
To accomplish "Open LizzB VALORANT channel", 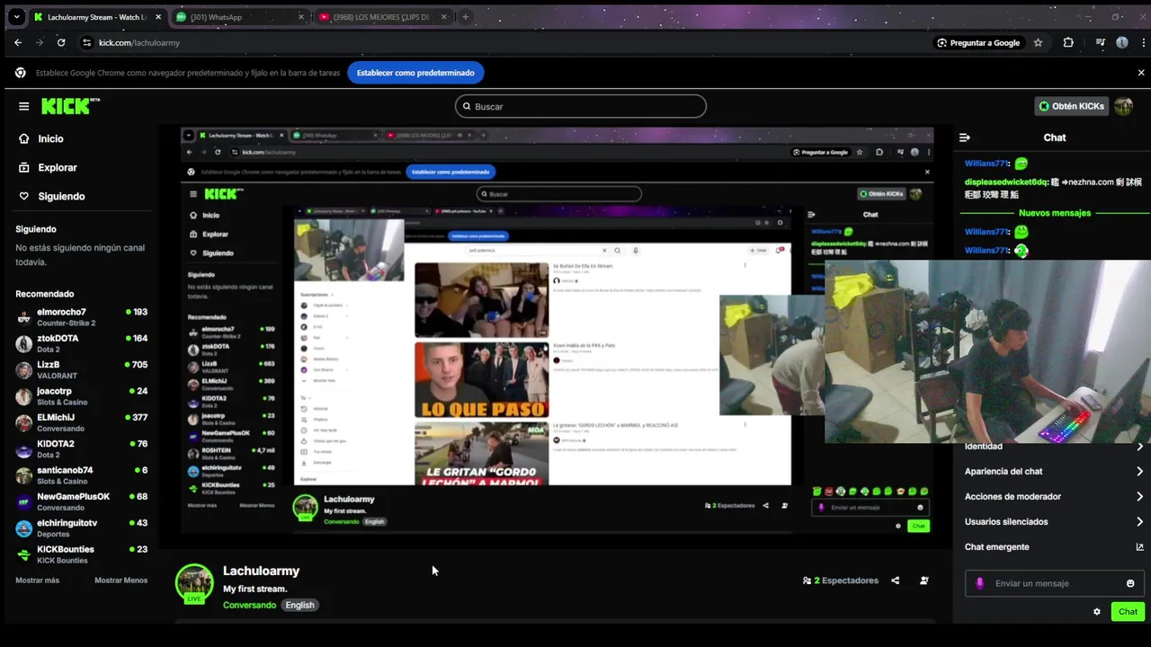I will [x=81, y=370].
